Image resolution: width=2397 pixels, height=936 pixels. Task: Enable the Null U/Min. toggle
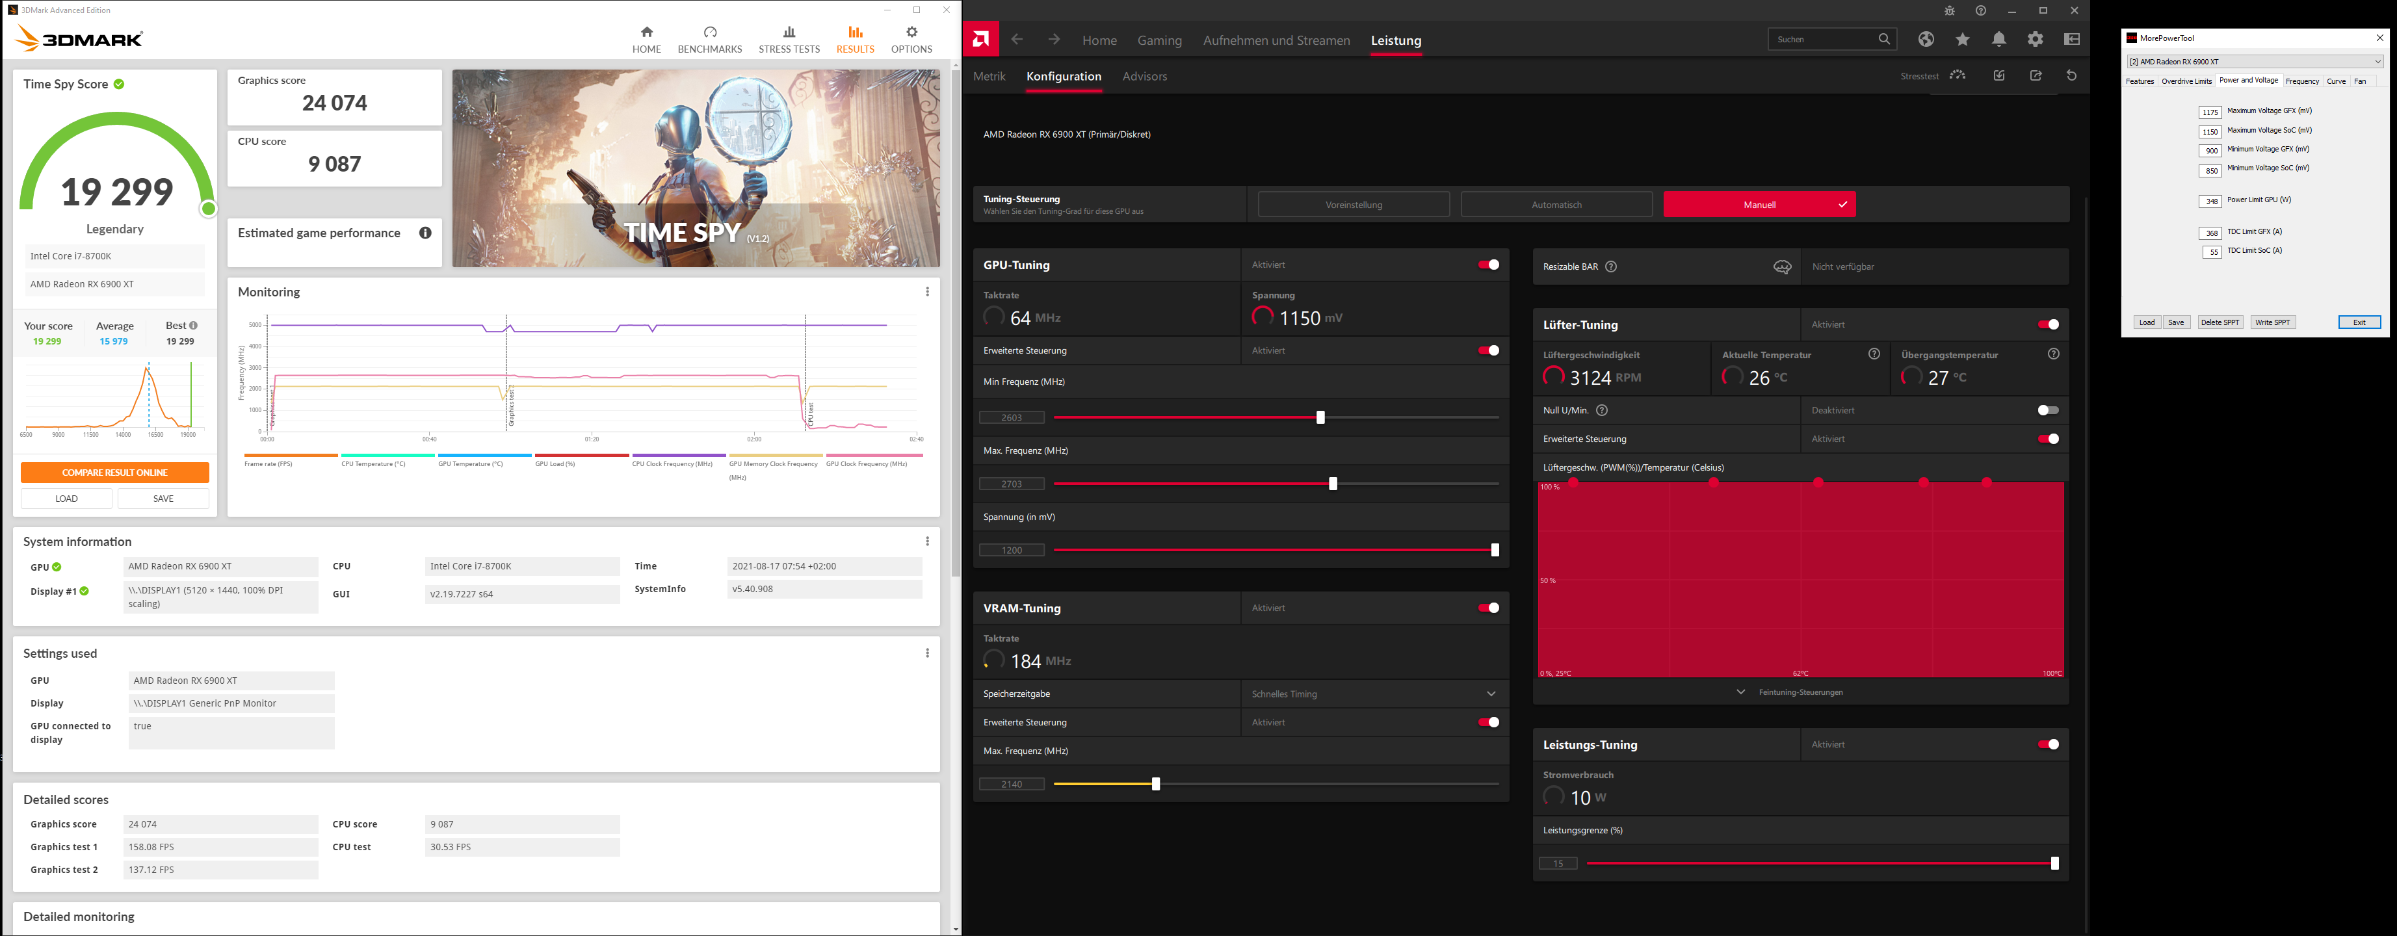[2047, 410]
